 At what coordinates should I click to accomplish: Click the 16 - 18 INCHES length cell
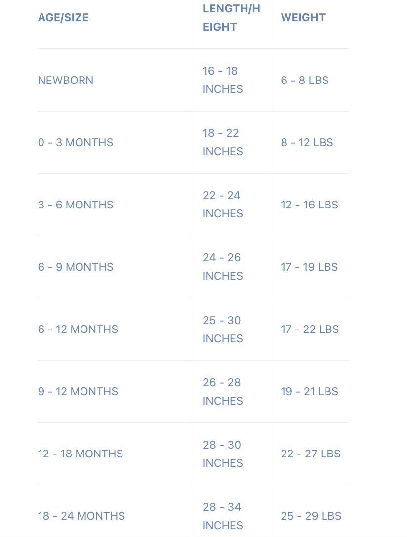coord(223,80)
